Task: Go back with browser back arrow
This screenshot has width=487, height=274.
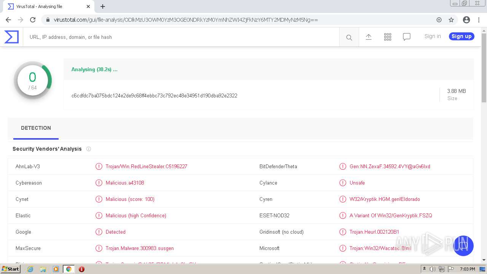Action: point(8,20)
